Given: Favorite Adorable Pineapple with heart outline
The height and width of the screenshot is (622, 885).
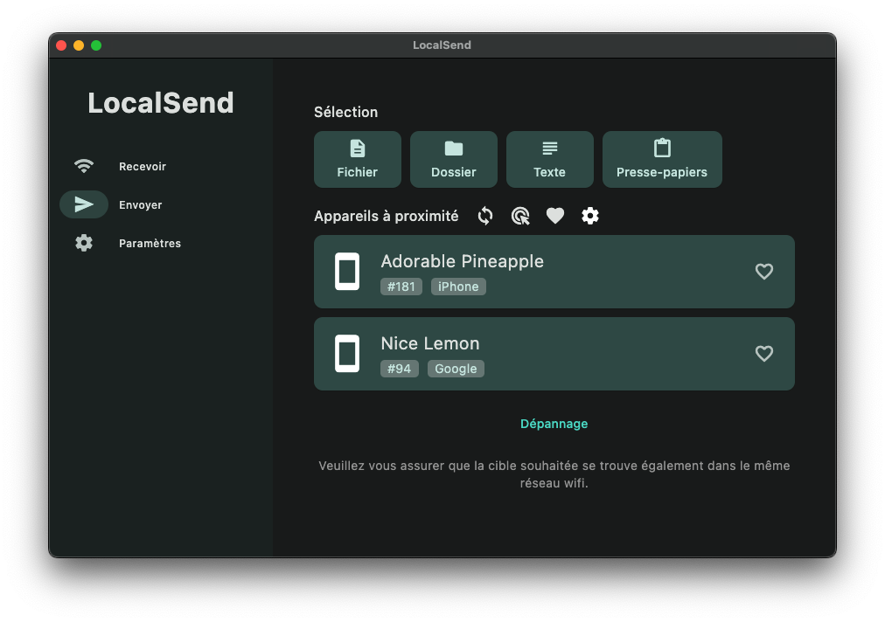Looking at the screenshot, I should coord(764,272).
